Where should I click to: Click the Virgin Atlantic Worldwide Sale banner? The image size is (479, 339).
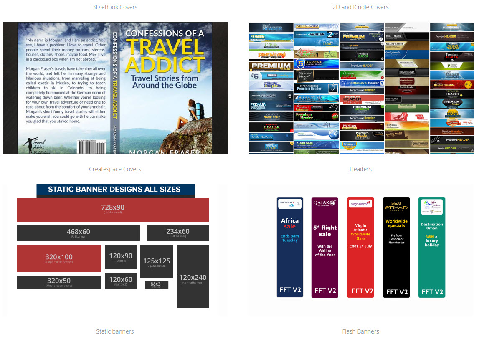pyautogui.click(x=360, y=247)
